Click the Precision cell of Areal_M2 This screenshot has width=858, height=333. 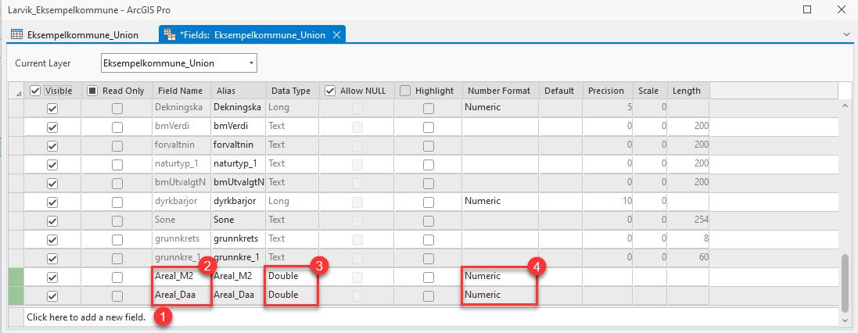pos(607,276)
